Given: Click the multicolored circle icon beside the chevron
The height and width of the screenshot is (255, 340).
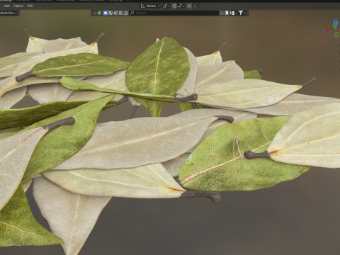Looking at the screenshot, I should (x=100, y=13).
